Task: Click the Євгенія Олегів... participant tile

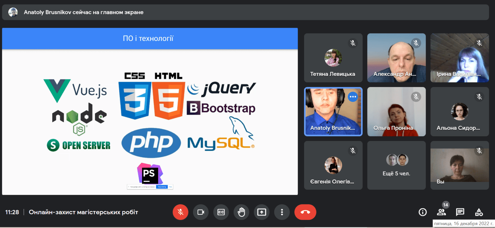Action: tap(333, 165)
